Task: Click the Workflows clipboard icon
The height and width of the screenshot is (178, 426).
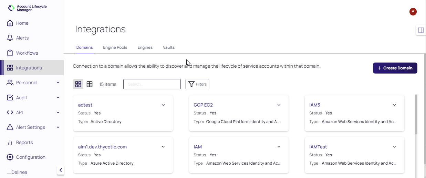Action: (x=10, y=53)
